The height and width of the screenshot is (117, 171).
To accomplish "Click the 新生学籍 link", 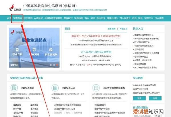I will [x=17, y=109].
